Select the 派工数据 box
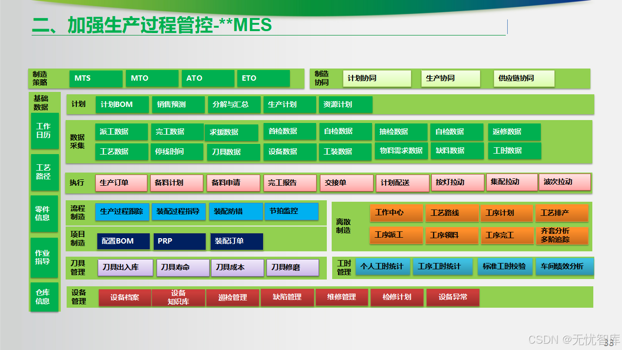 point(122,132)
